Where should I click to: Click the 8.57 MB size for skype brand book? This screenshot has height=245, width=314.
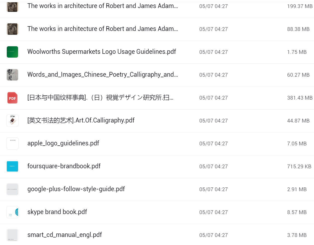(x=297, y=212)
